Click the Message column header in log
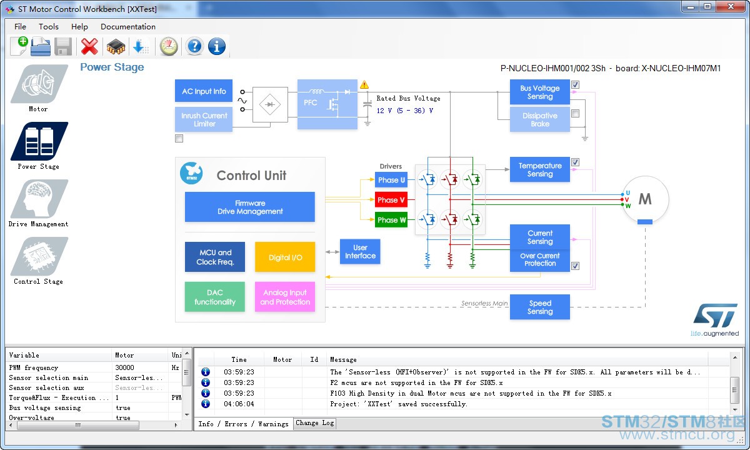Screen dimensions: 750x450 pos(517,359)
